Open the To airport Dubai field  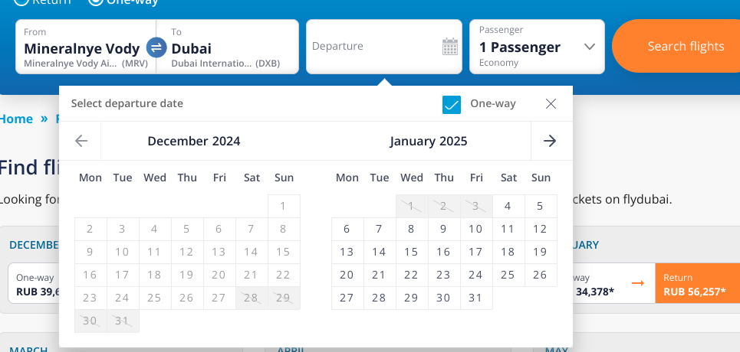click(x=228, y=47)
